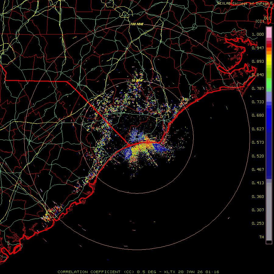Click the 0.627 color scale value
This screenshot has width=274, height=274.
[258, 129]
